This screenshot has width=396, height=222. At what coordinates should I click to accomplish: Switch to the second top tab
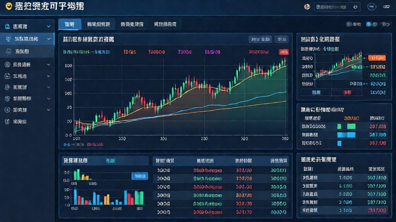click(99, 24)
